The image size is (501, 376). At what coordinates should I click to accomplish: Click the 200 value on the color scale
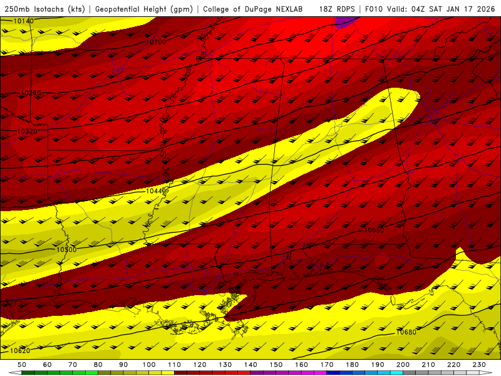(x=403, y=365)
